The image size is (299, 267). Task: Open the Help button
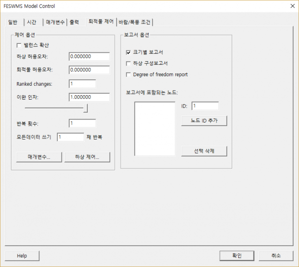point(22,256)
